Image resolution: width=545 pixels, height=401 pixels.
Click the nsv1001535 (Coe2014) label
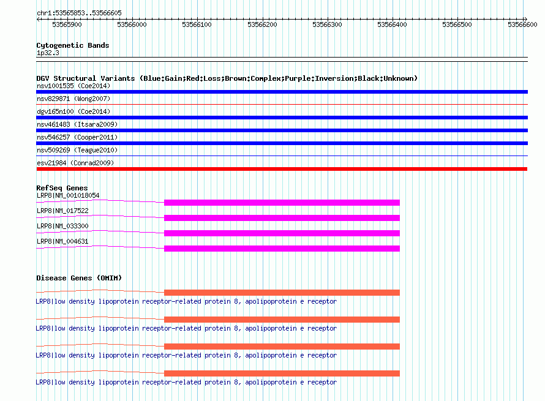click(x=73, y=86)
